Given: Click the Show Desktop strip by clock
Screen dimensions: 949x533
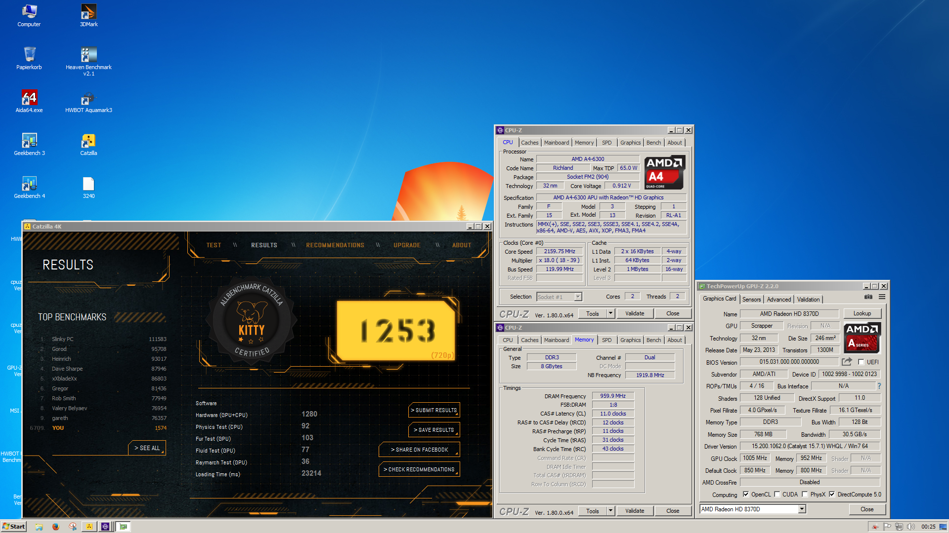Looking at the screenshot, I should pyautogui.click(x=944, y=527).
